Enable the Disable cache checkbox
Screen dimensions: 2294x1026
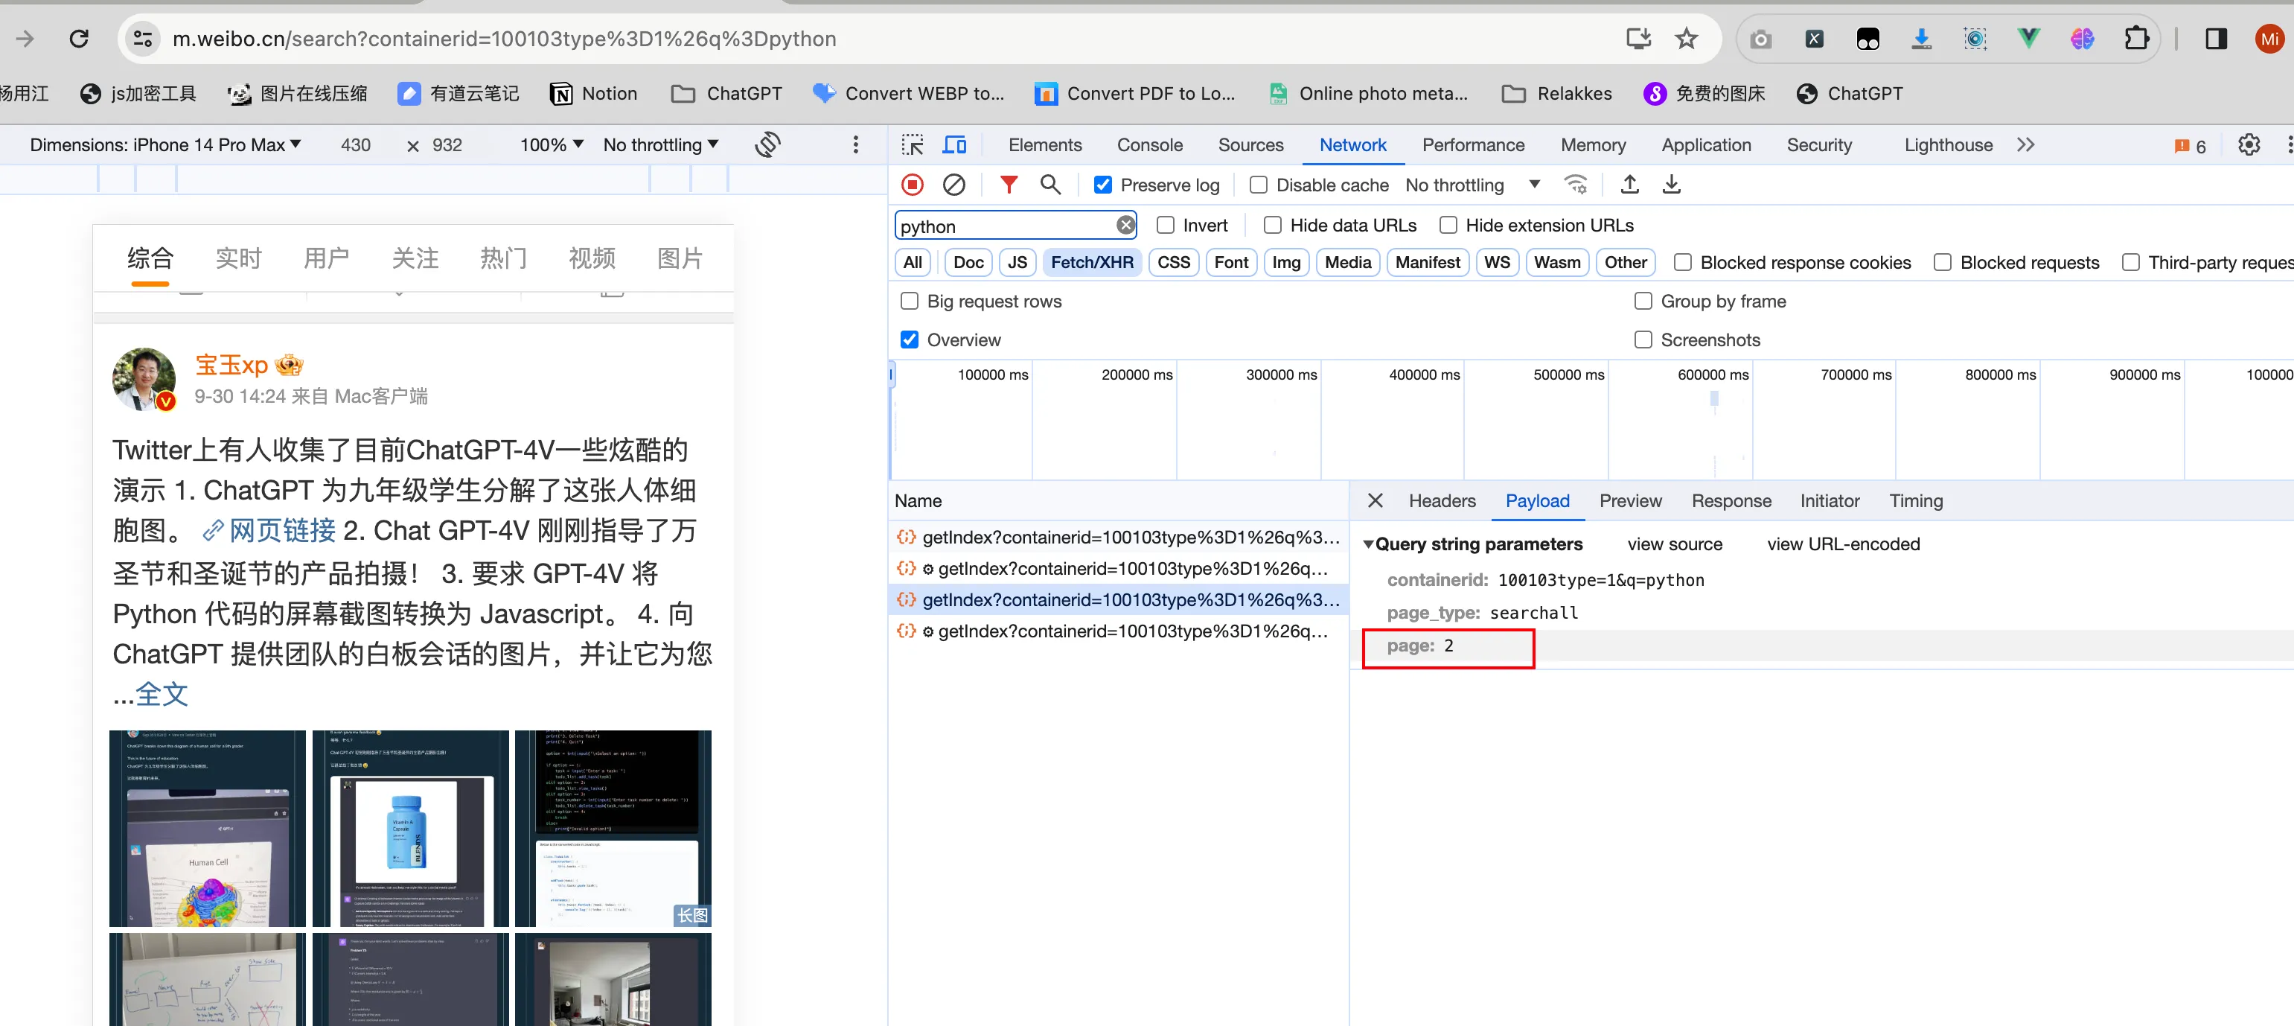[1259, 185]
